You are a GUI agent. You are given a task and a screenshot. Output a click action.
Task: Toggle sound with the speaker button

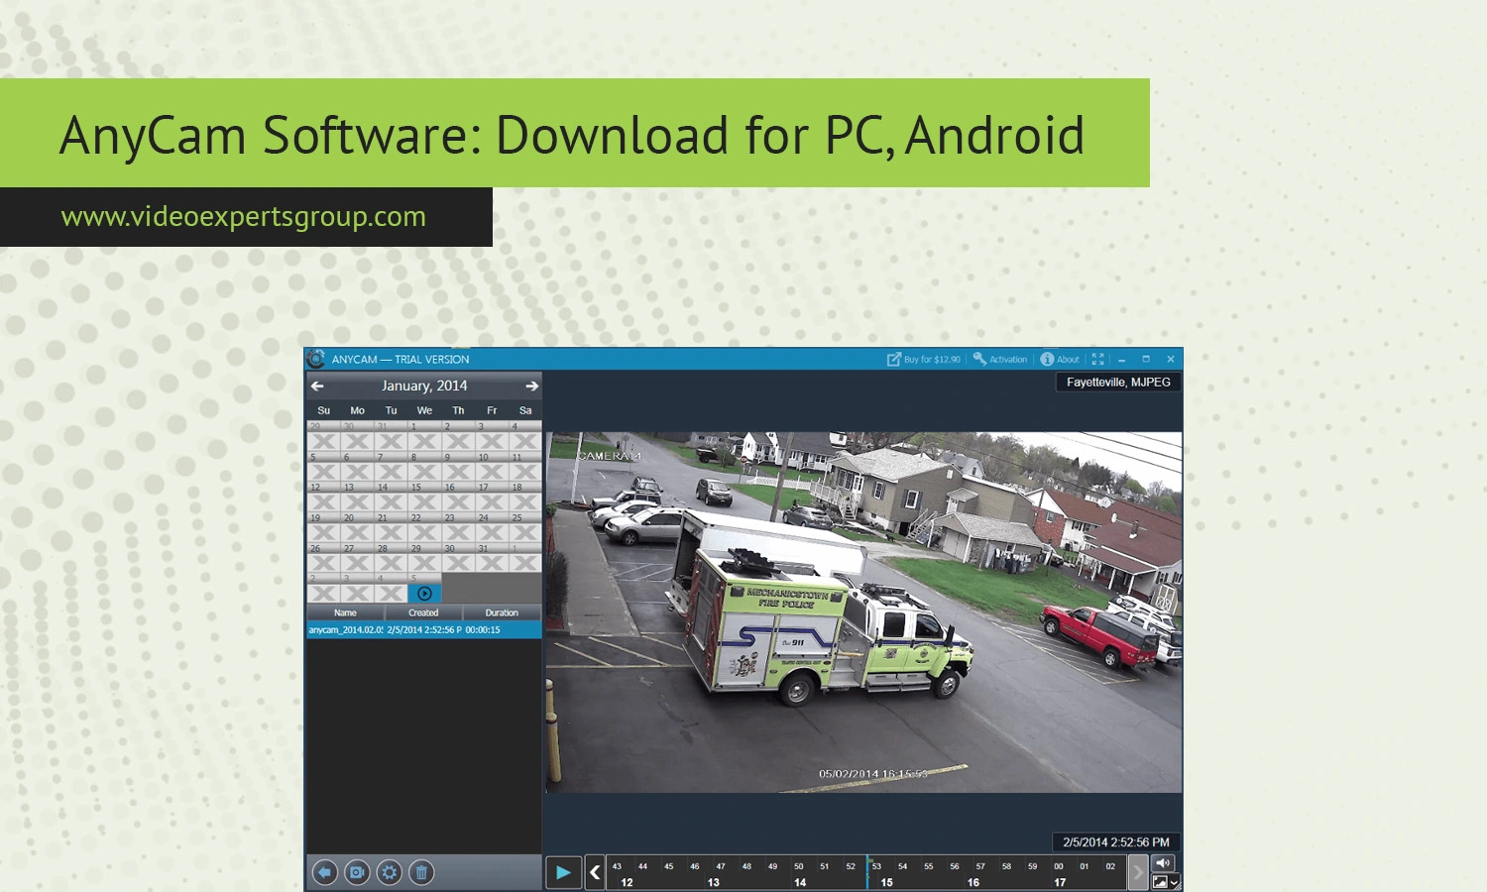1163,862
